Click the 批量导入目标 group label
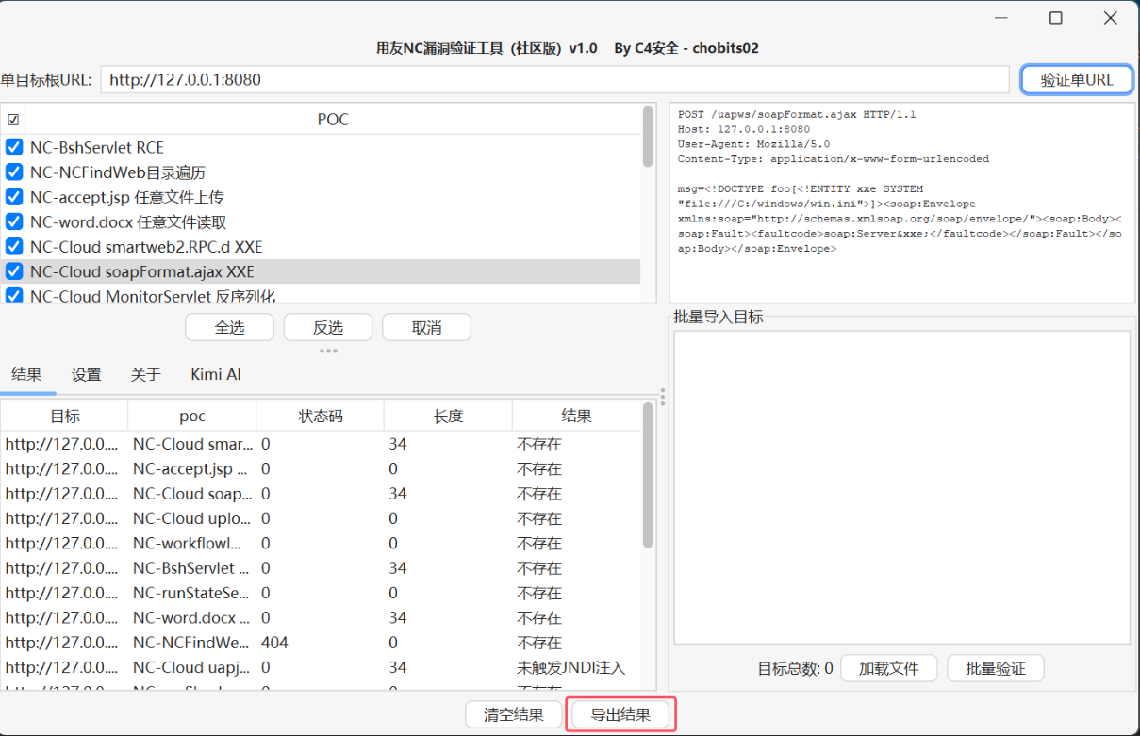Viewport: 1140px width, 736px height. pos(719,317)
